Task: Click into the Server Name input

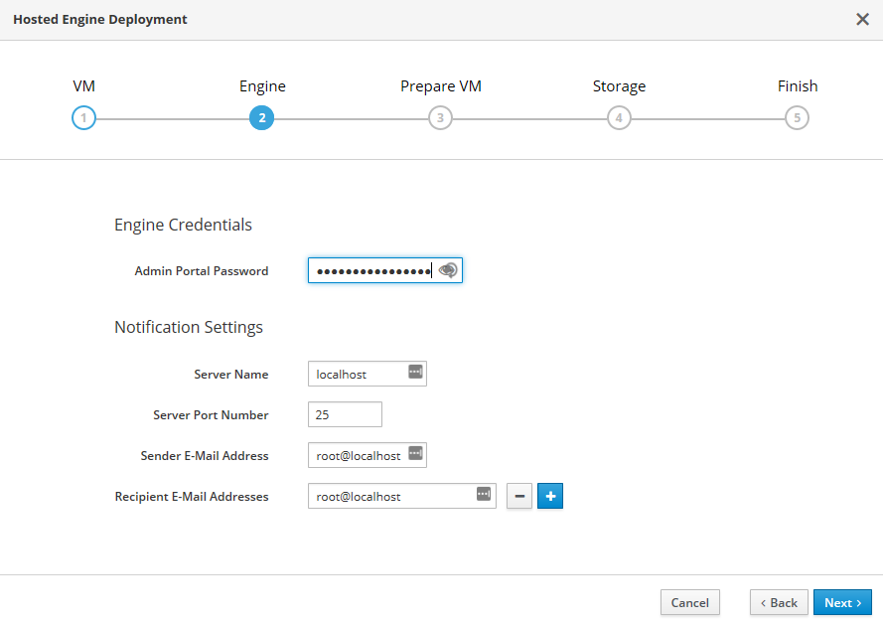Action: 356,374
